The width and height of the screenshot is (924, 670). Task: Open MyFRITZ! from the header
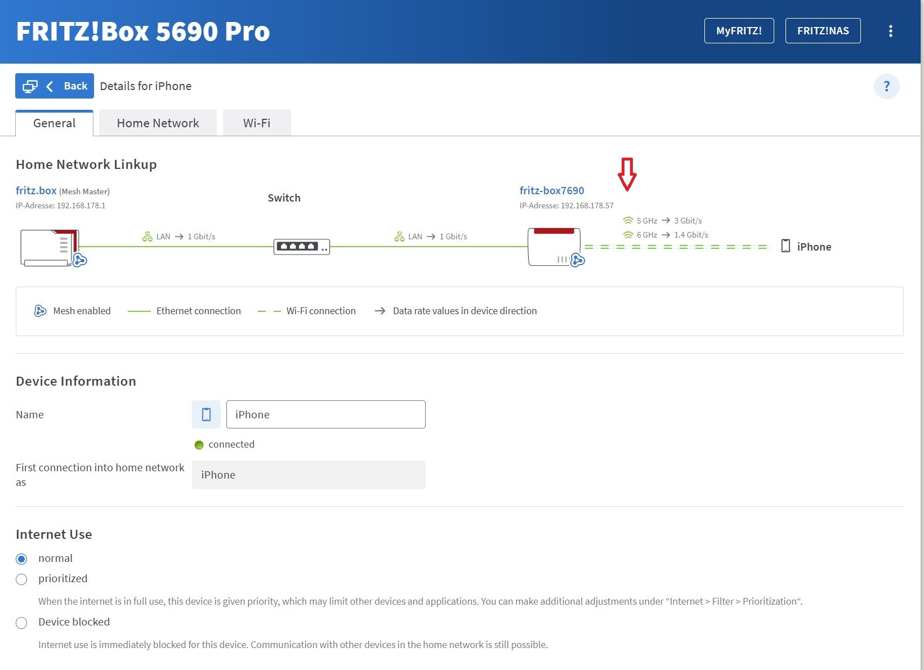pos(739,31)
